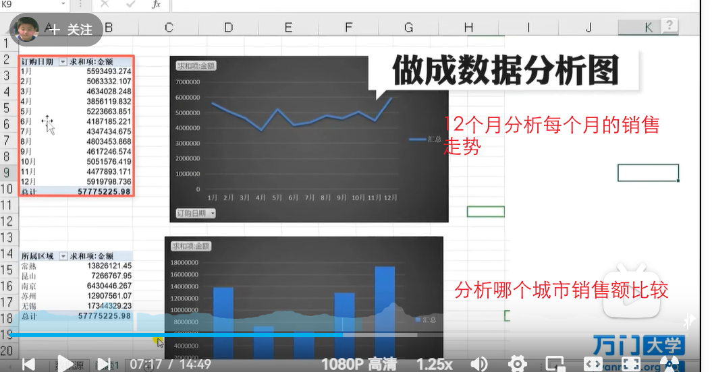The image size is (712, 372).
Task: Click cell showing 3856119.832 for 4月
Action: tap(109, 102)
